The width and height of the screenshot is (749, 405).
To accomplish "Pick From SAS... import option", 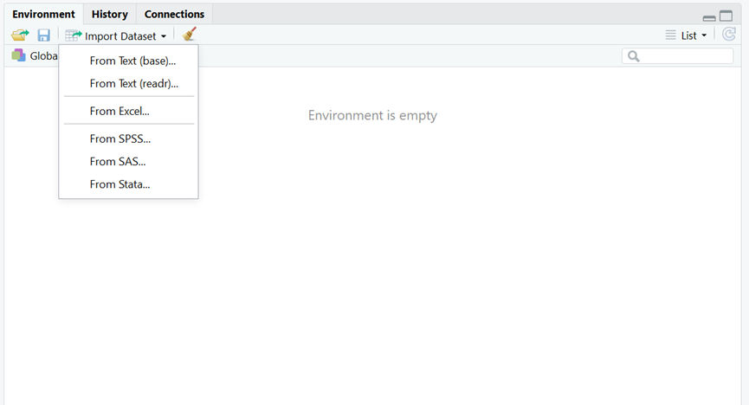I will tap(128, 162).
